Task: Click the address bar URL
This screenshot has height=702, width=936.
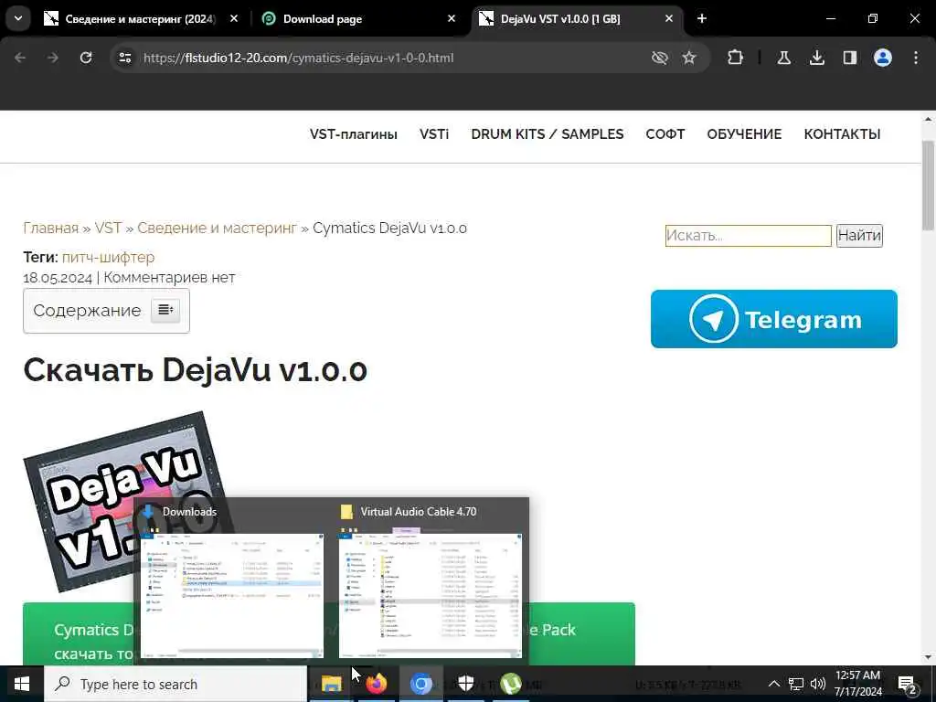Action: 299,58
